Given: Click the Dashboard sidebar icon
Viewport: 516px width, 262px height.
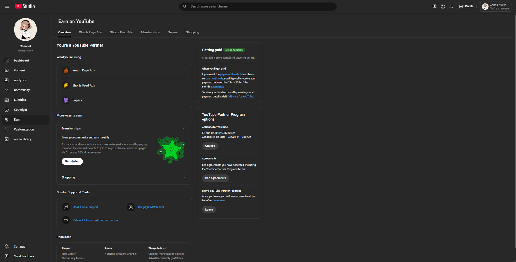Looking at the screenshot, I should point(6,61).
